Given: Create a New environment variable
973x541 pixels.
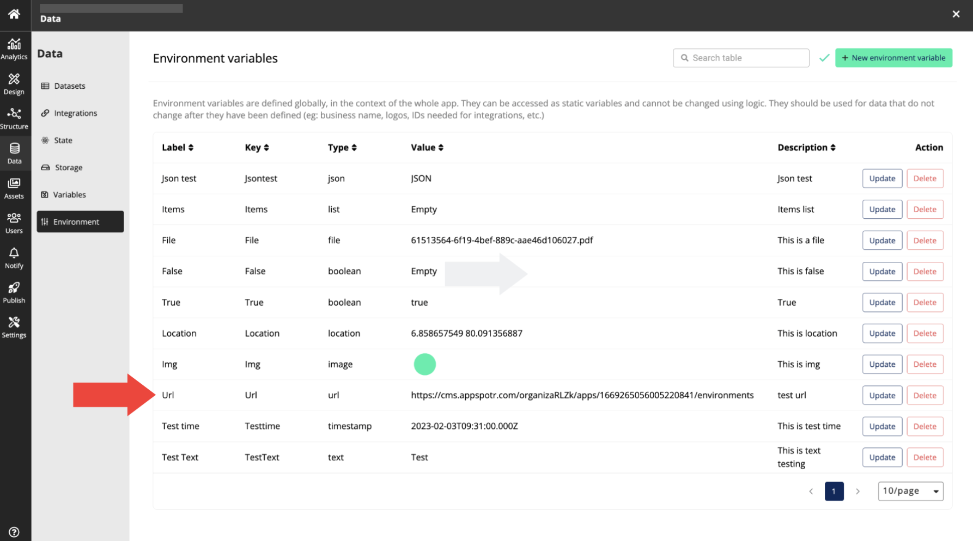Looking at the screenshot, I should (x=893, y=58).
